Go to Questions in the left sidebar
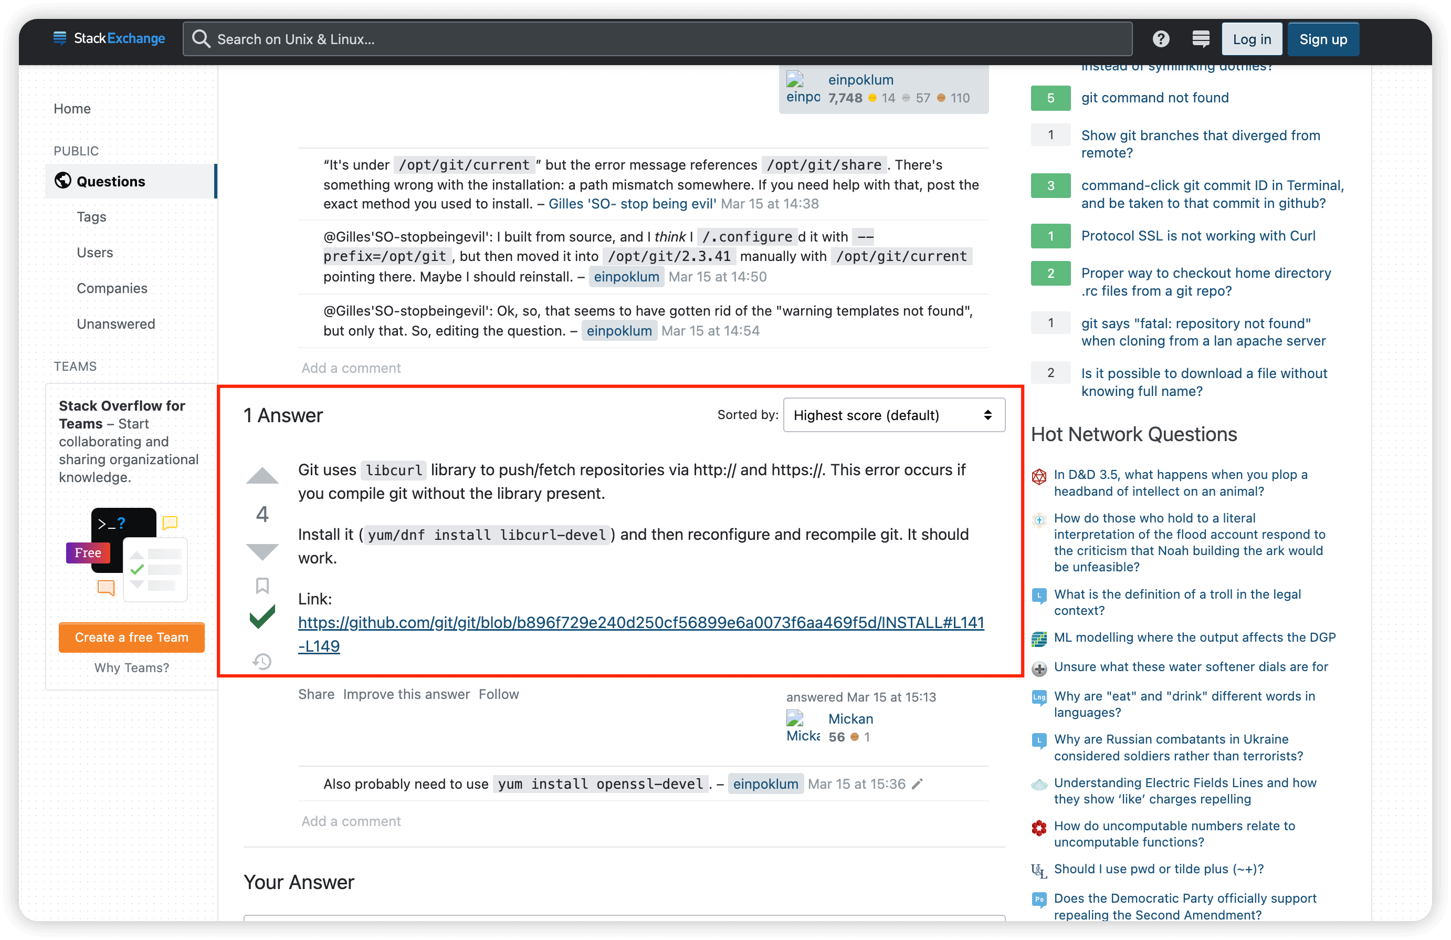Screen dimensions: 1451x940 (x=110, y=181)
